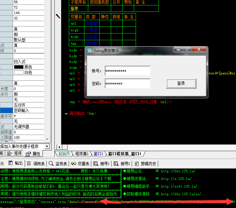Image resolution: width=236 pixels, height=208 pixels.
Task: Click the 剪辑历史 clipboard icon
Action: click(x=137, y=164)
